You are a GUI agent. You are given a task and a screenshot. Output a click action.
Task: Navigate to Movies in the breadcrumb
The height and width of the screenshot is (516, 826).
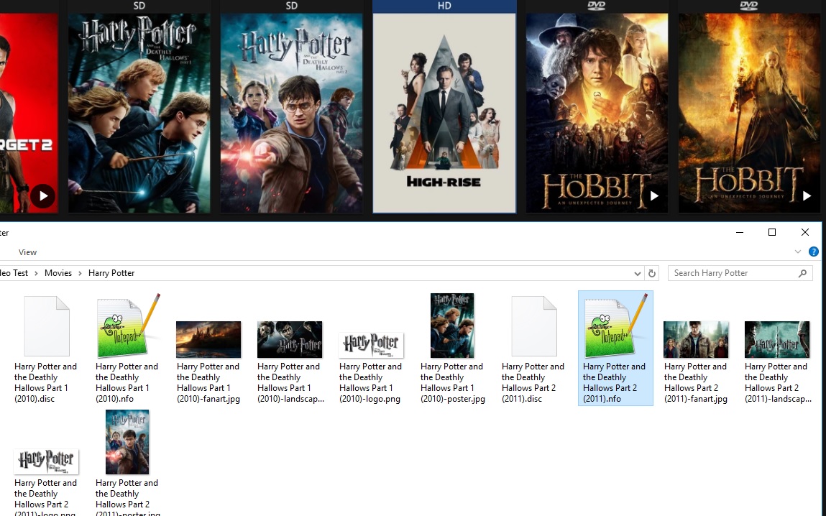58,273
